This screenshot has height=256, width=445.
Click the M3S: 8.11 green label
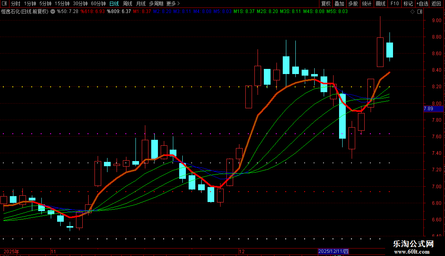pyautogui.click(x=290, y=12)
